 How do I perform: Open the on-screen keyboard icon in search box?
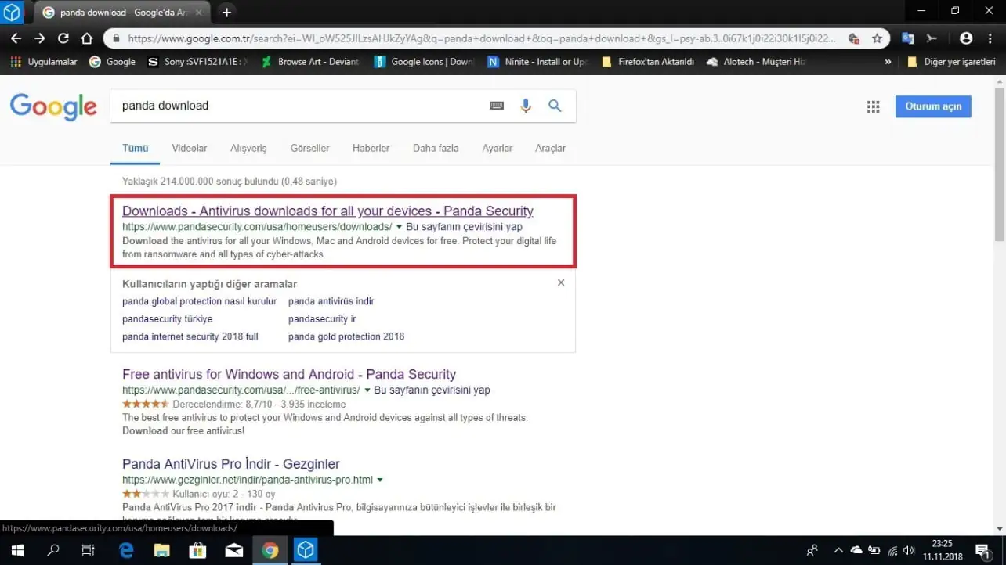tap(496, 106)
